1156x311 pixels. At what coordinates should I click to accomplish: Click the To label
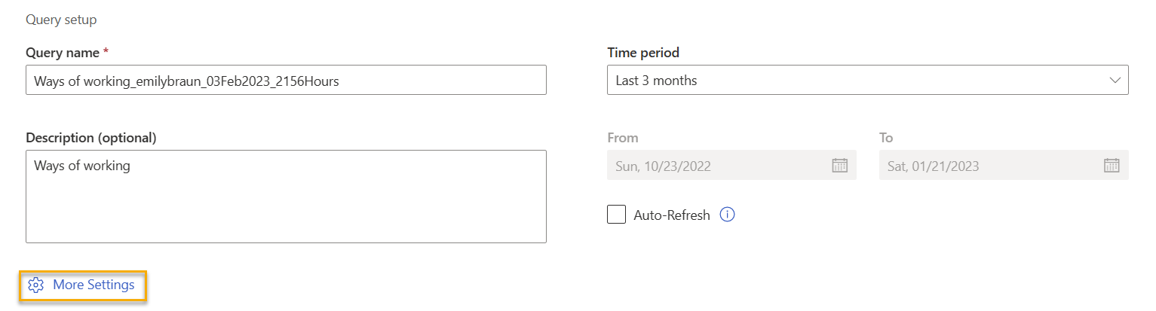click(x=886, y=138)
